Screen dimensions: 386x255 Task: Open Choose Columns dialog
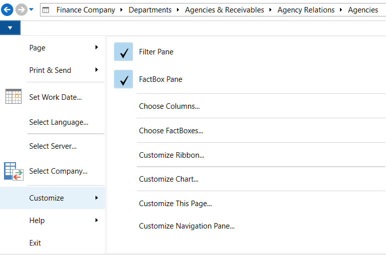pos(169,106)
